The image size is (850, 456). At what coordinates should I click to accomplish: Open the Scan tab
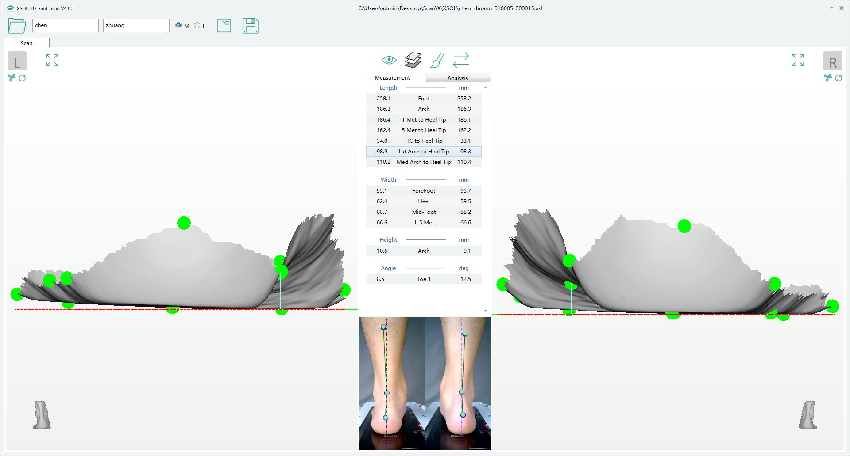(27, 43)
